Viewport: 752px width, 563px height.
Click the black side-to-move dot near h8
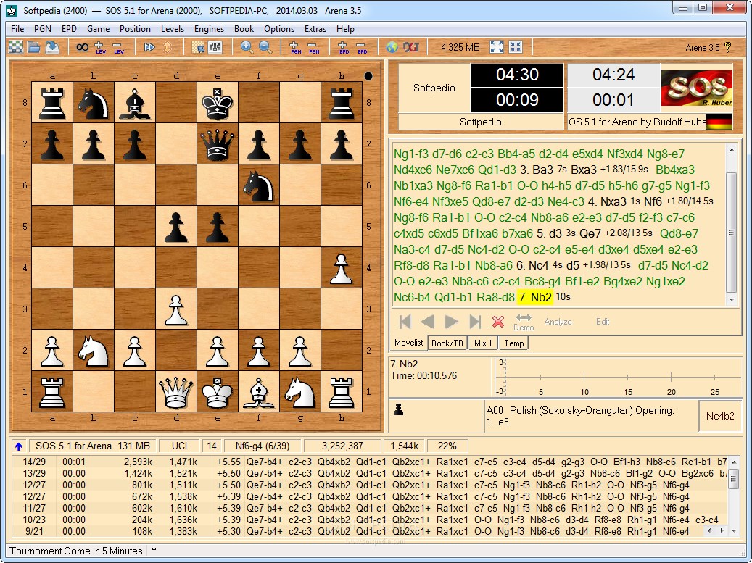coord(368,75)
